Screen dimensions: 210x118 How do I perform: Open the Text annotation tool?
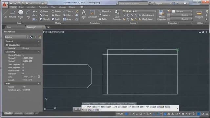click(x=84, y=14)
